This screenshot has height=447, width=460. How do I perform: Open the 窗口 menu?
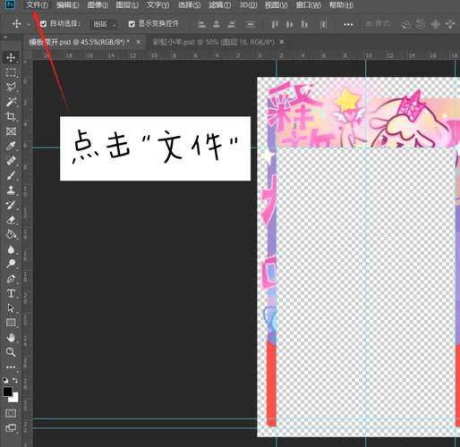pyautogui.click(x=309, y=5)
